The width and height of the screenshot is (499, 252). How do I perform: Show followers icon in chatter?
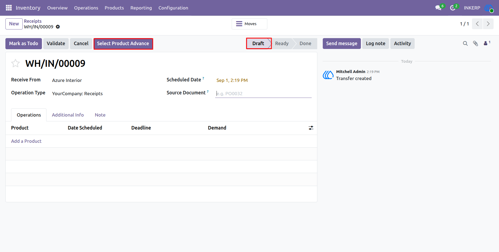click(x=487, y=43)
